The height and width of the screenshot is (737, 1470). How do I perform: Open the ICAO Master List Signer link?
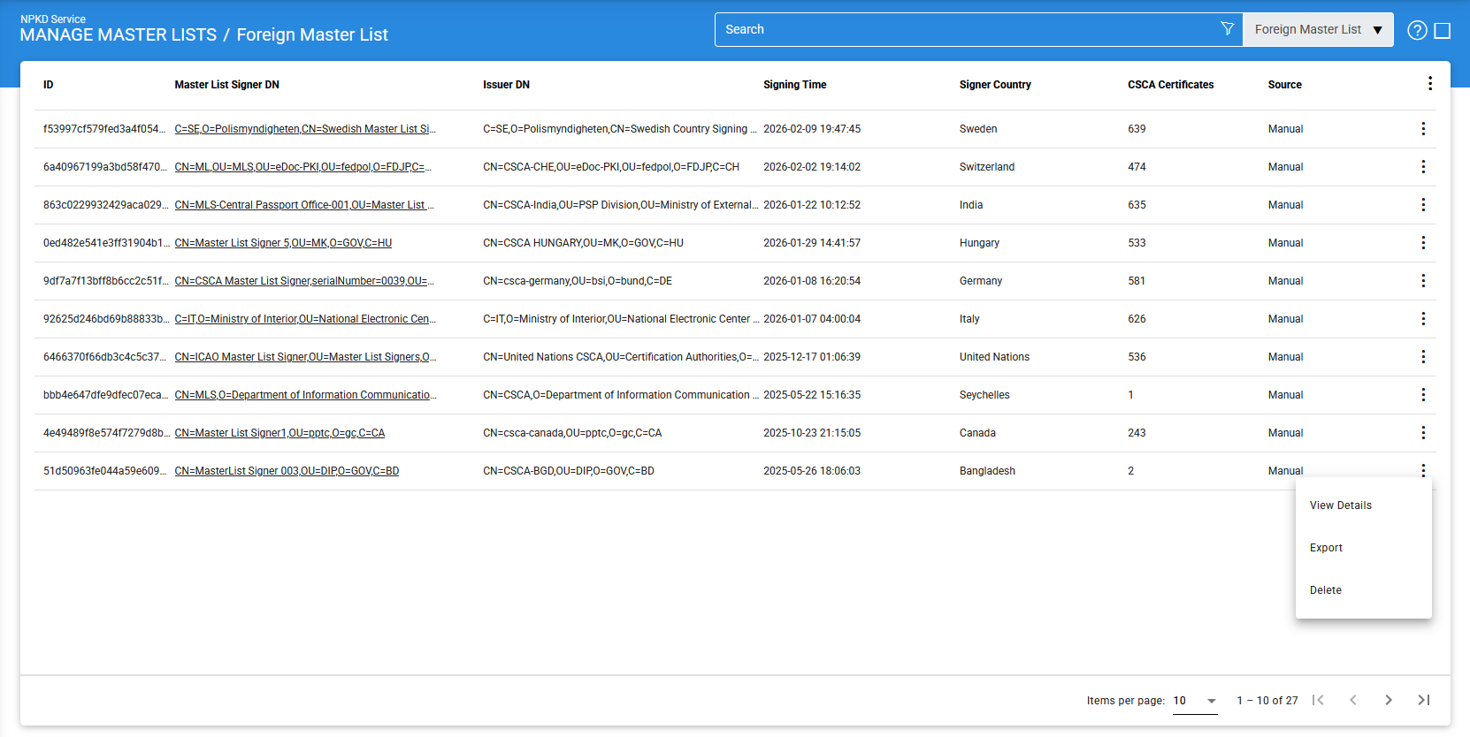tap(305, 357)
